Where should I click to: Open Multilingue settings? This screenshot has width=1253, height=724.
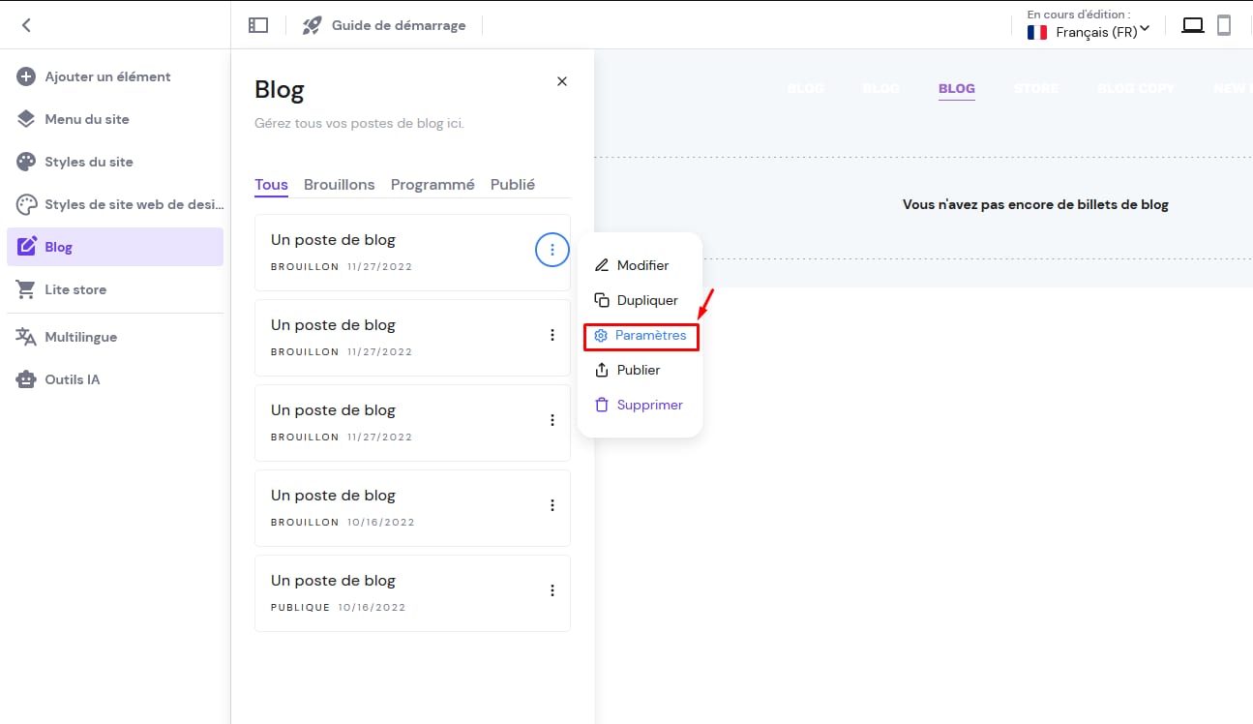point(81,337)
